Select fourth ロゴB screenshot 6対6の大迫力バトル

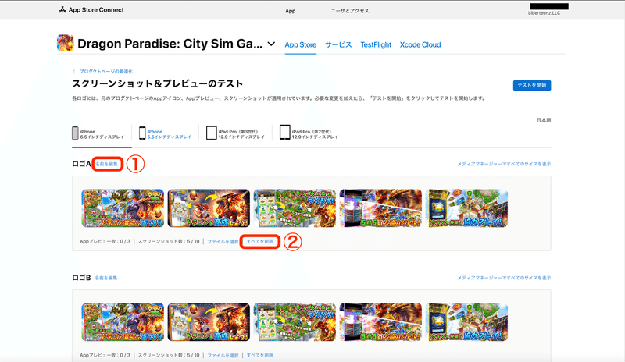coord(380,322)
